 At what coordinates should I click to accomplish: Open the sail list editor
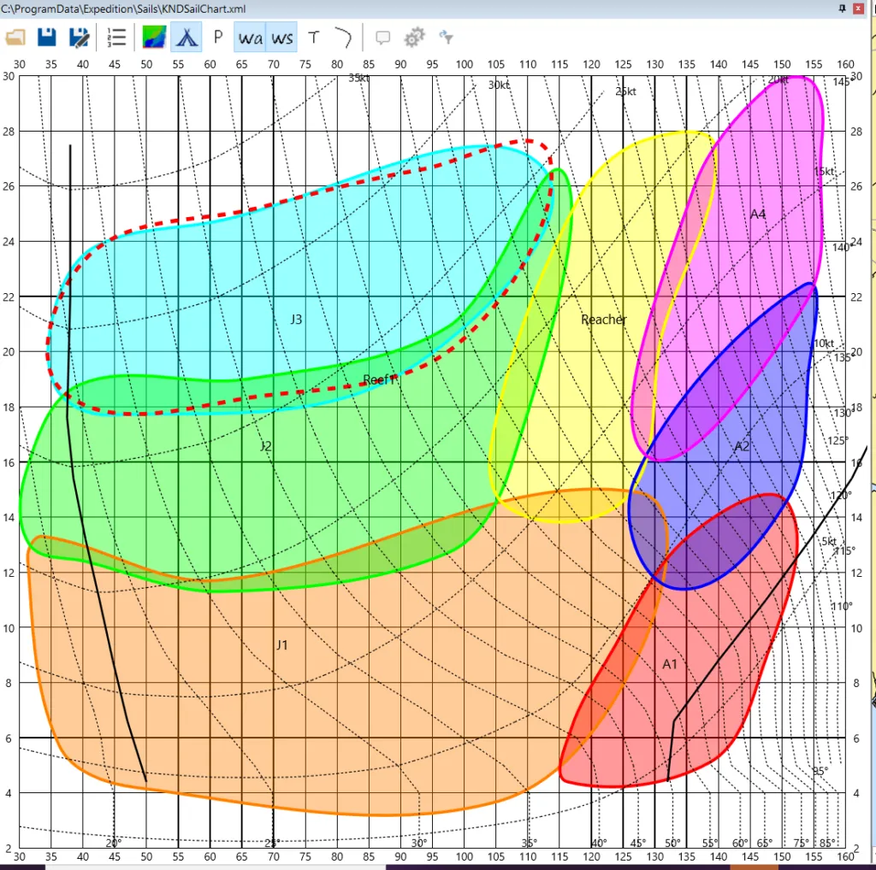coord(116,37)
